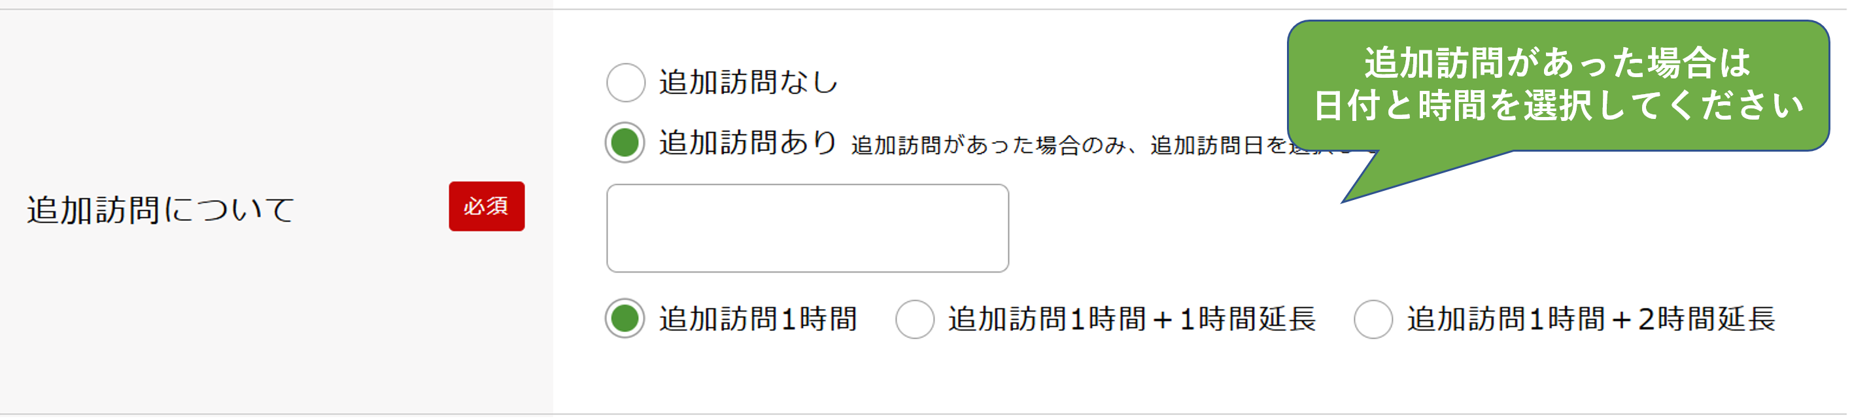
Task: Click the 追加訪問なし text label
Action: click(748, 82)
